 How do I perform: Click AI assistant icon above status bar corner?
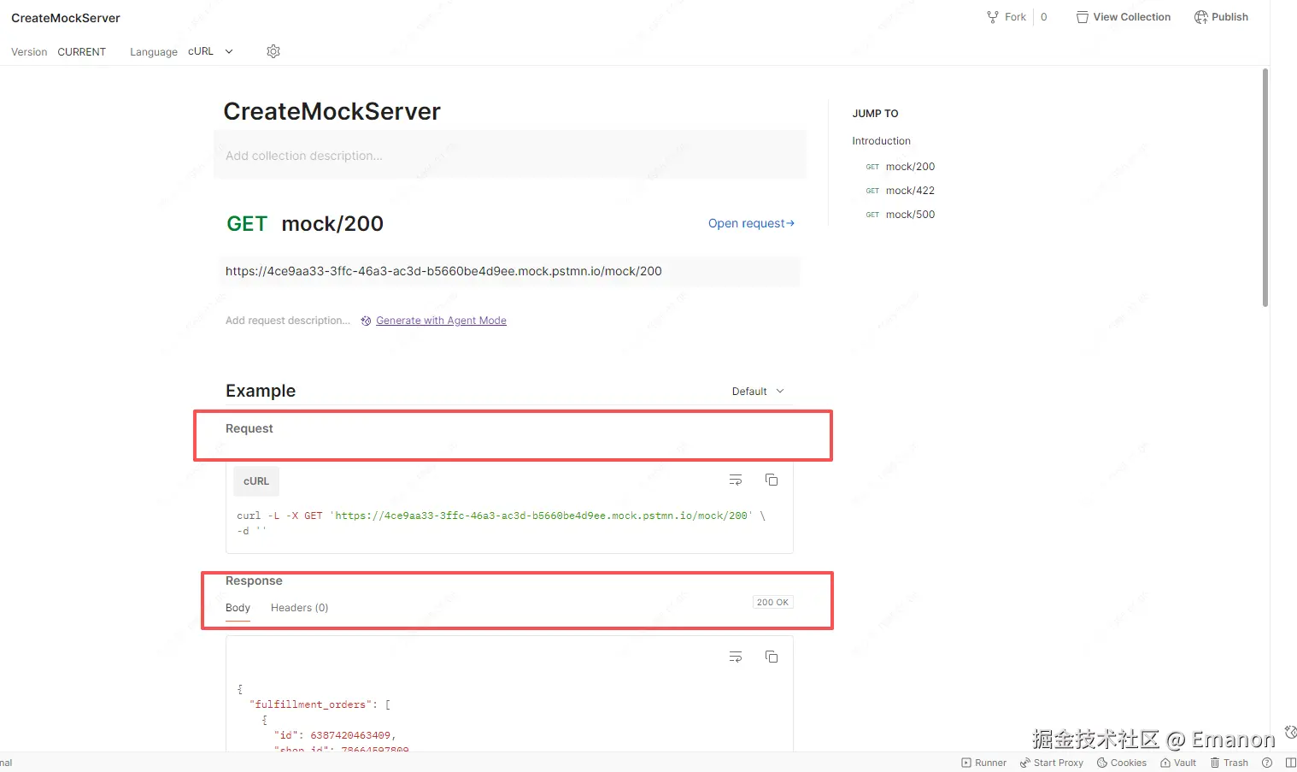(1290, 732)
